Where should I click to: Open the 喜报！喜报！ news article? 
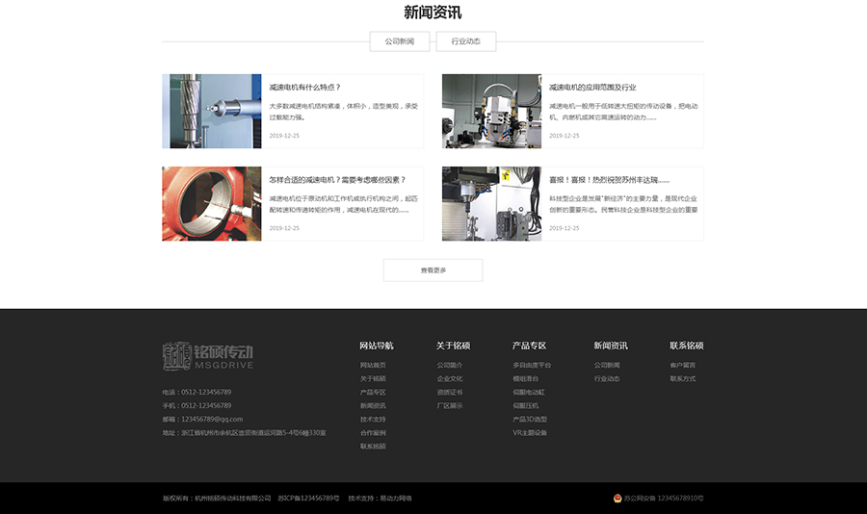pyautogui.click(x=609, y=180)
